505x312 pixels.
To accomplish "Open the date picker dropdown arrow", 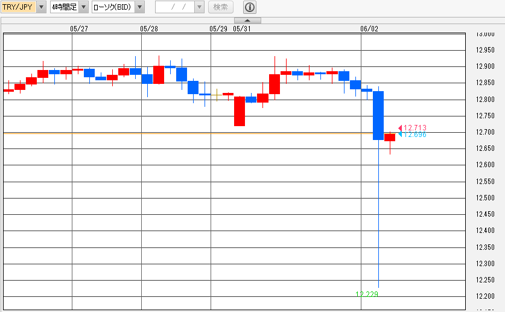I will pyautogui.click(x=199, y=7).
